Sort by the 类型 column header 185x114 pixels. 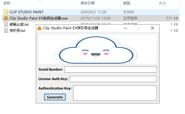127,3
